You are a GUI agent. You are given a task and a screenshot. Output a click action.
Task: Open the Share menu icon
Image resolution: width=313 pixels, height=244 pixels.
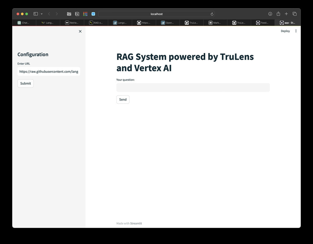(x=278, y=13)
